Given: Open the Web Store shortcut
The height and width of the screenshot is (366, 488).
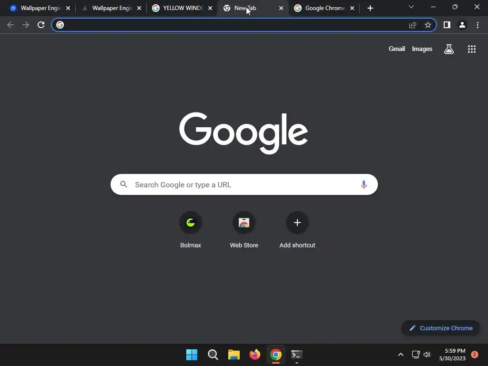Looking at the screenshot, I should (244, 230).
